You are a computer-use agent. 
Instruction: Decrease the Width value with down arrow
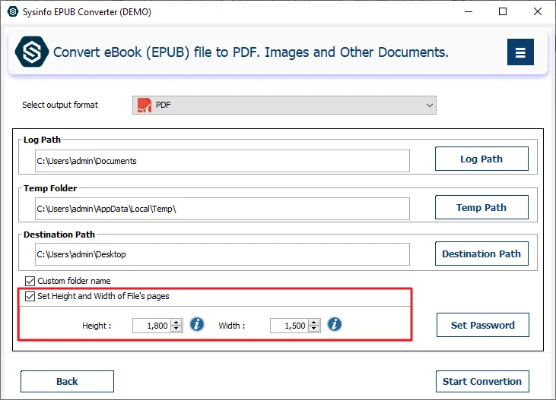click(x=314, y=329)
